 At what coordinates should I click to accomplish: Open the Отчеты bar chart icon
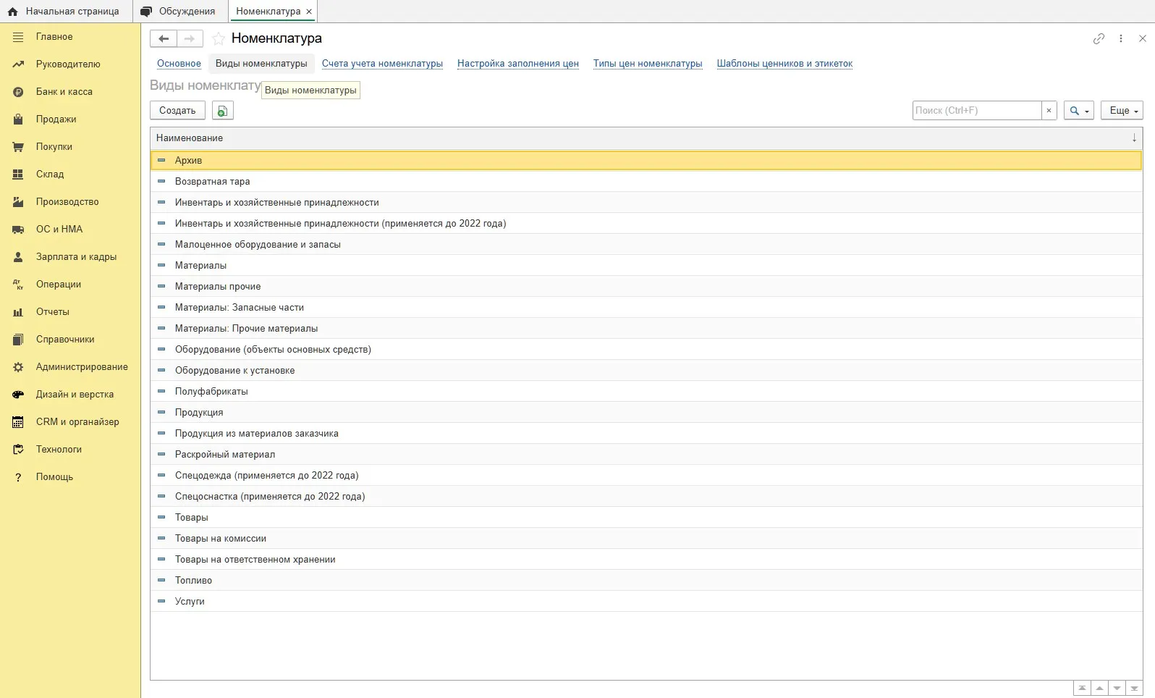coord(18,312)
